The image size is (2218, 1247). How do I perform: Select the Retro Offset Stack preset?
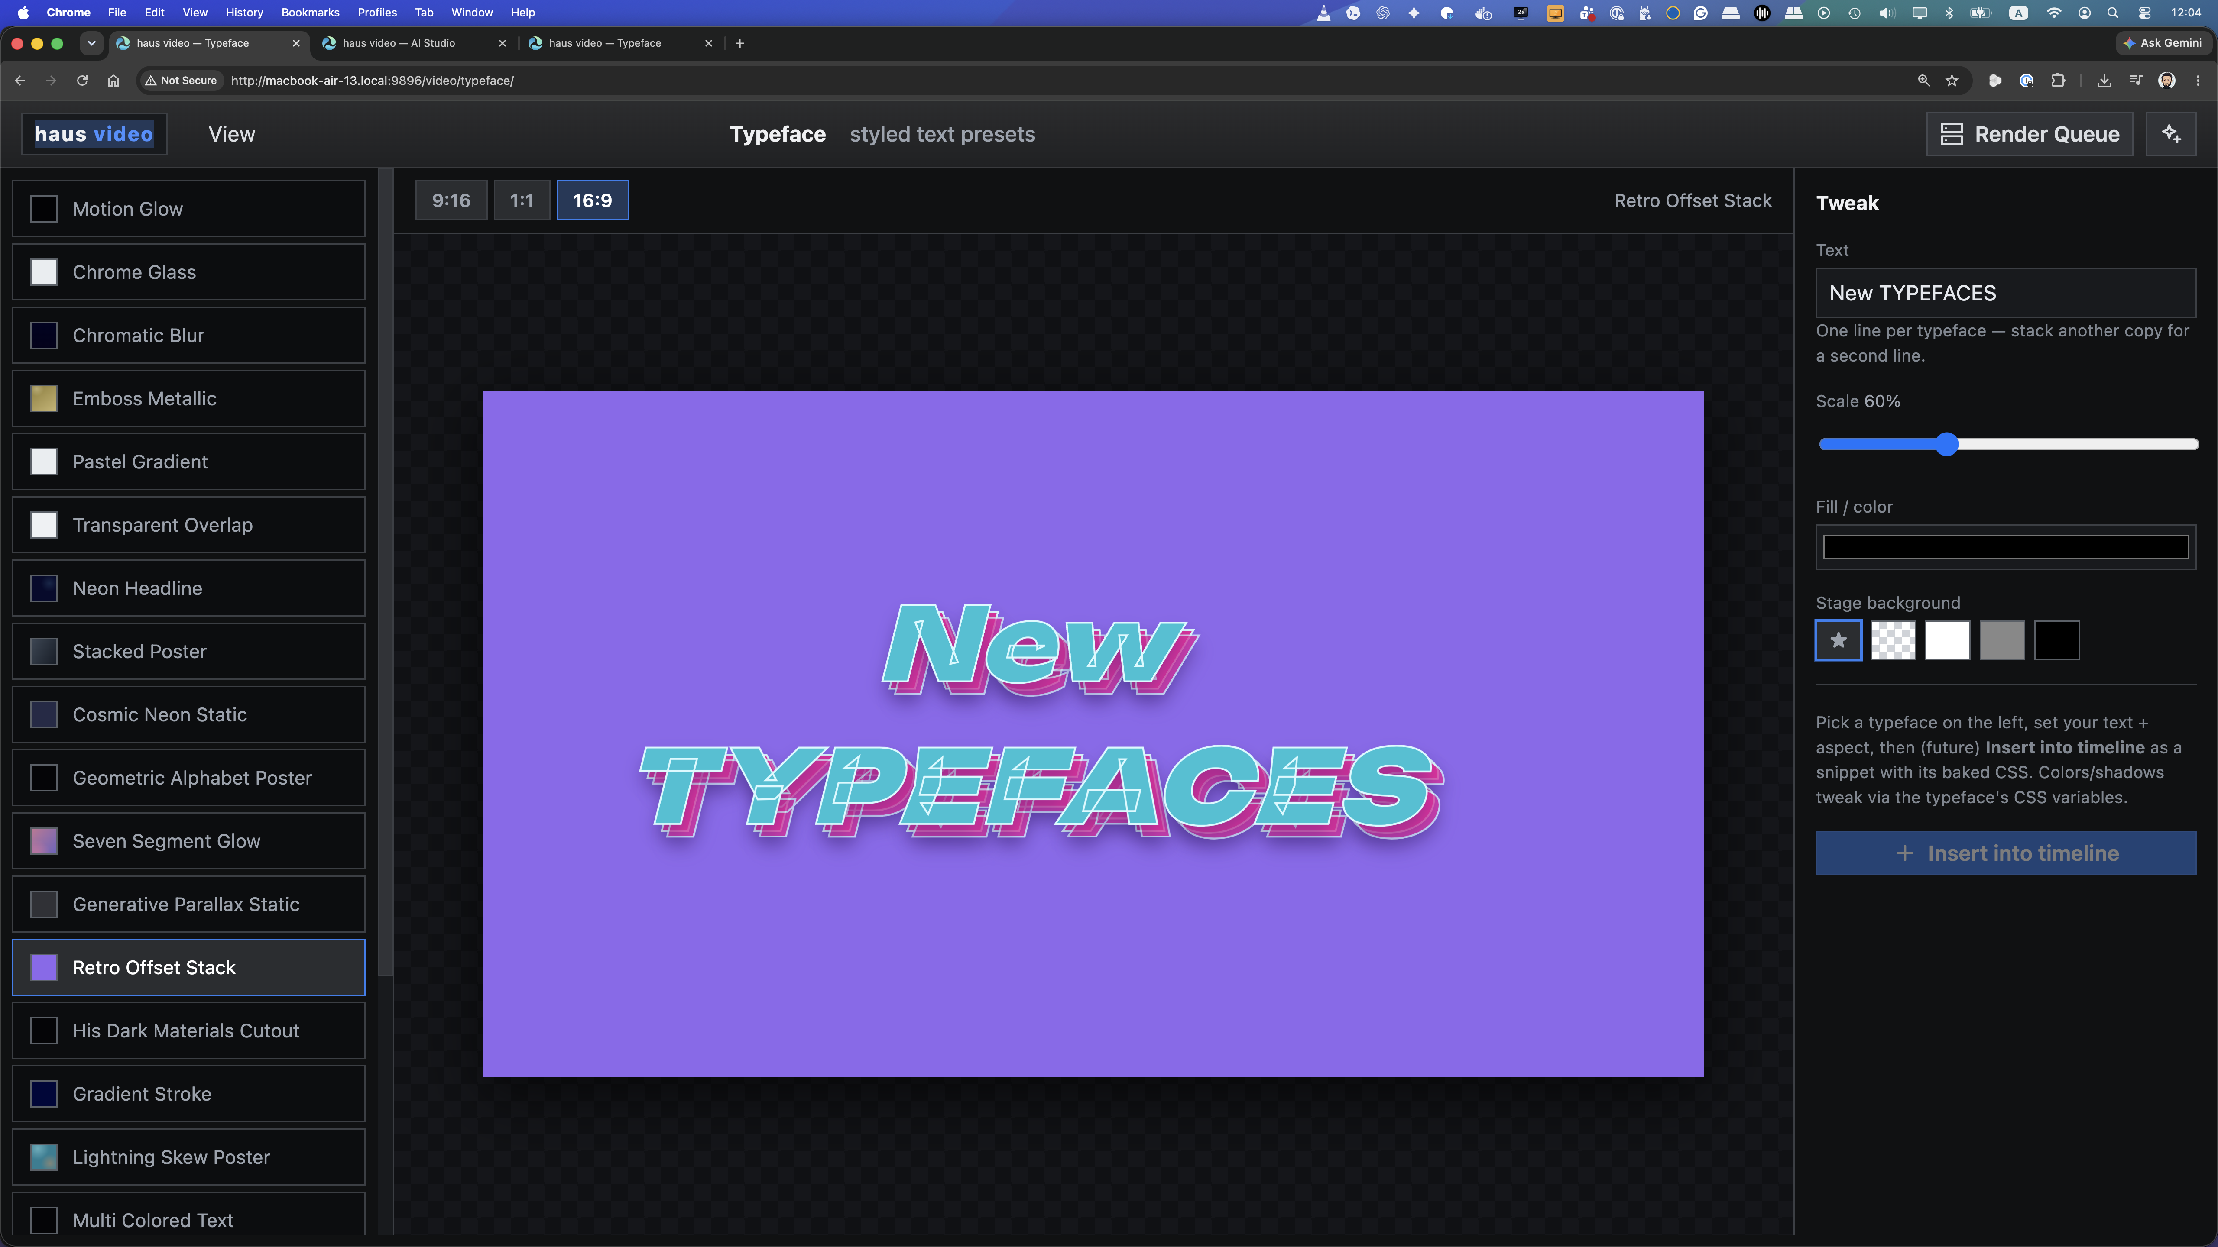(x=188, y=968)
